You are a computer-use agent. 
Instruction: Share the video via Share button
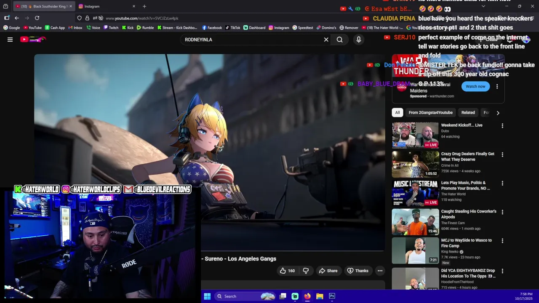(x=328, y=271)
